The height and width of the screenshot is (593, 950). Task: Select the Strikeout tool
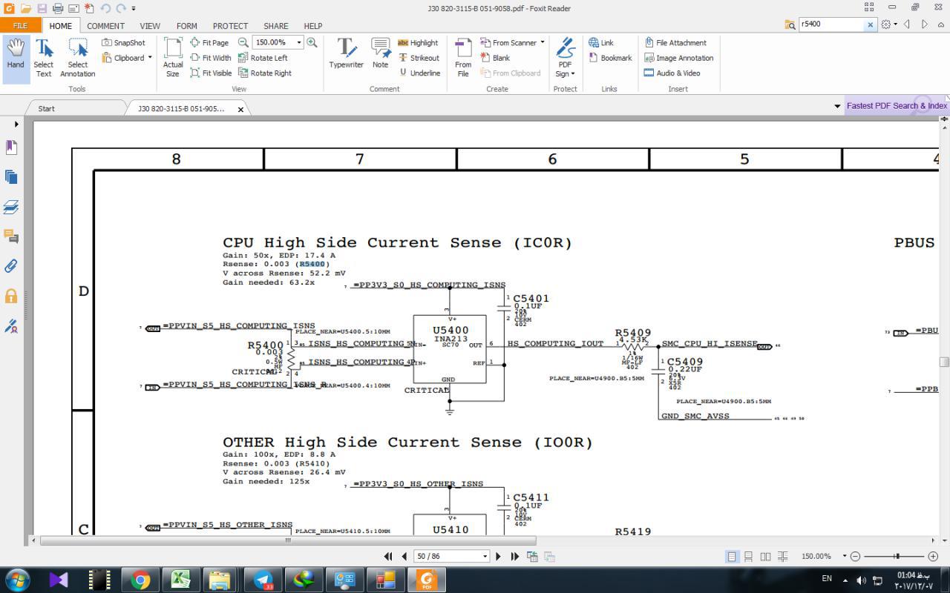tap(419, 58)
